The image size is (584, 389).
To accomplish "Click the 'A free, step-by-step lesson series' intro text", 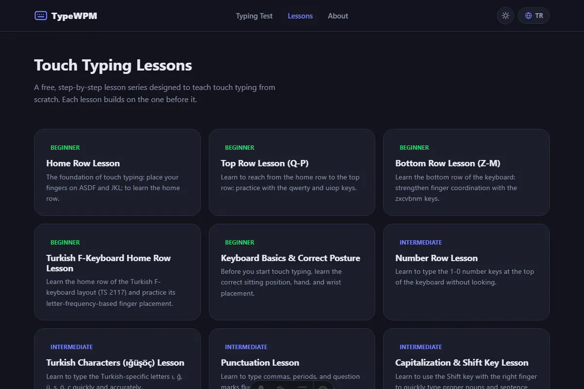I will click(x=155, y=93).
